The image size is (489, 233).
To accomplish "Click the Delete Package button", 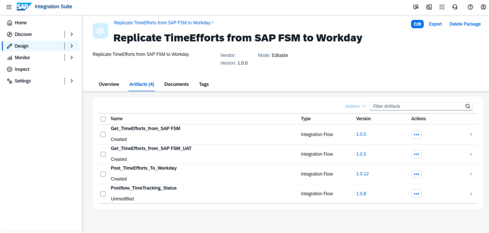I will pos(465,24).
